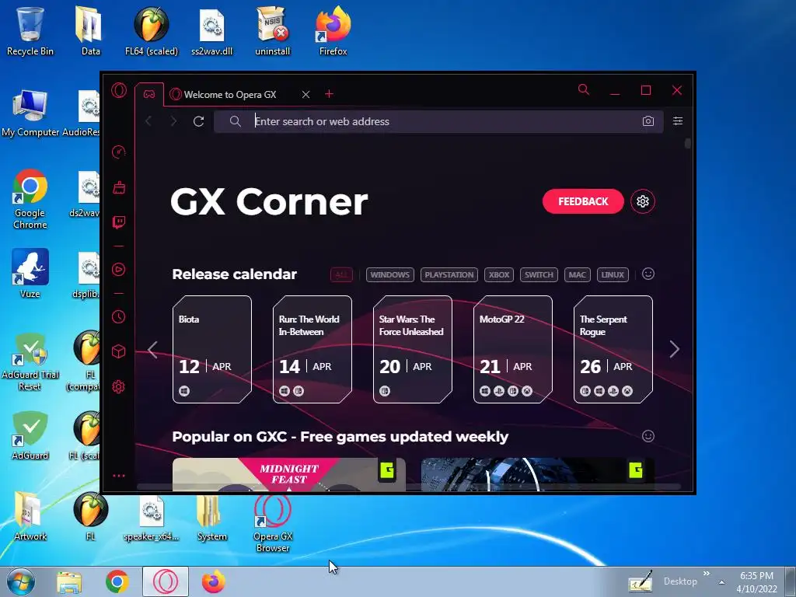Filter release calendar by PLAYSTATION
The height and width of the screenshot is (597, 796).
pos(449,274)
